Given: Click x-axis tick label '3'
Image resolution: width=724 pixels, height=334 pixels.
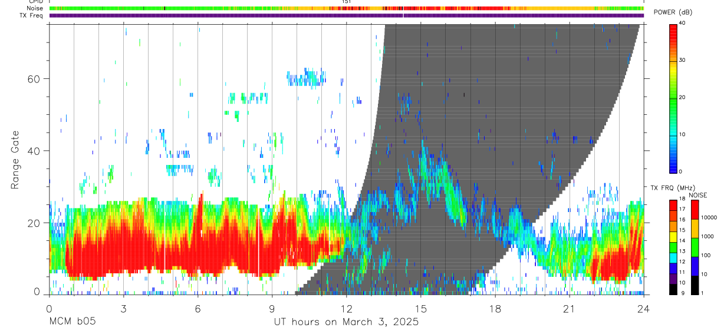Looking at the screenshot, I should 123,309.
